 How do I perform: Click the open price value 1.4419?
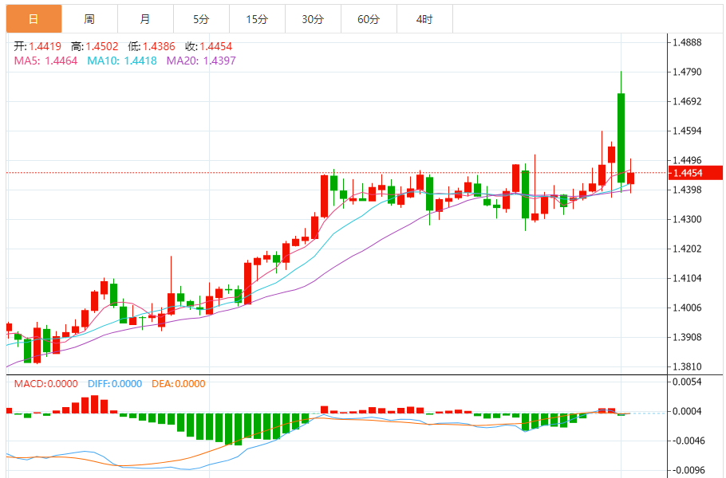point(45,46)
